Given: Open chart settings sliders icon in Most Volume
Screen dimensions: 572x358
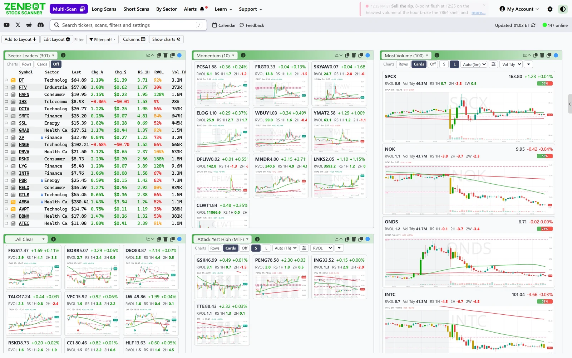Looking at the screenshot, I should click(493, 64).
